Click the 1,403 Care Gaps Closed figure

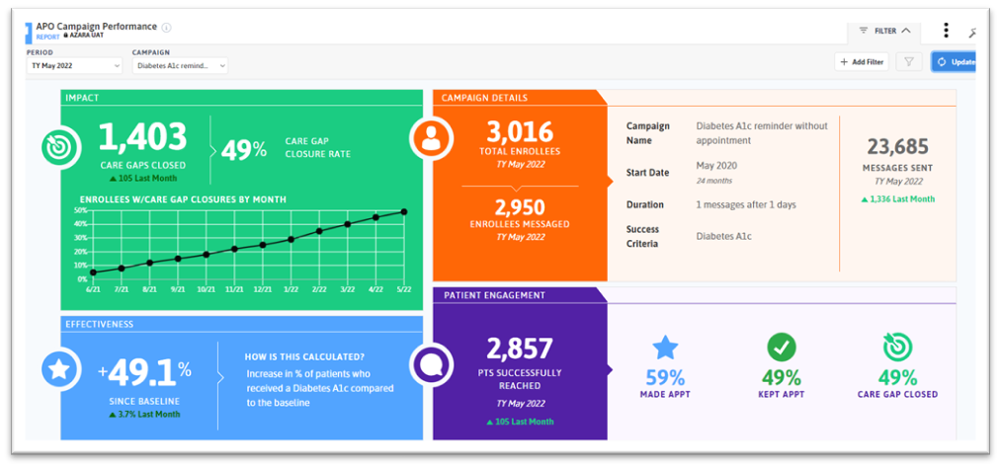pyautogui.click(x=142, y=137)
